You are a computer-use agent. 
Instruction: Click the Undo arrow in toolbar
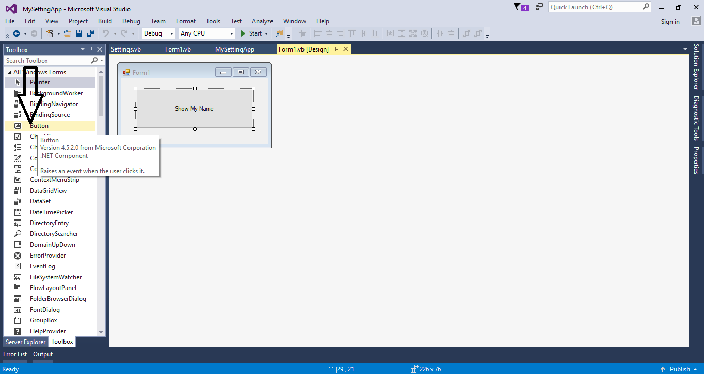pos(106,33)
